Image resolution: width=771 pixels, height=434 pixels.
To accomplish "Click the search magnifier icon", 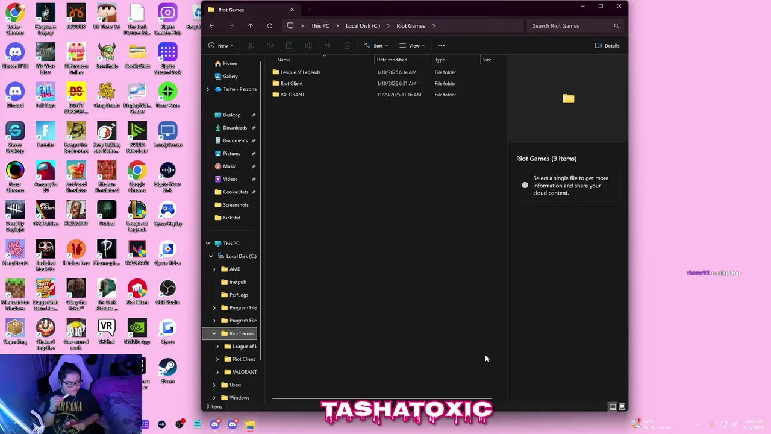I will point(616,26).
